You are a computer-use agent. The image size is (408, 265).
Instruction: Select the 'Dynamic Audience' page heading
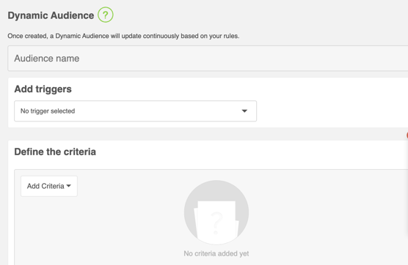tap(51, 15)
